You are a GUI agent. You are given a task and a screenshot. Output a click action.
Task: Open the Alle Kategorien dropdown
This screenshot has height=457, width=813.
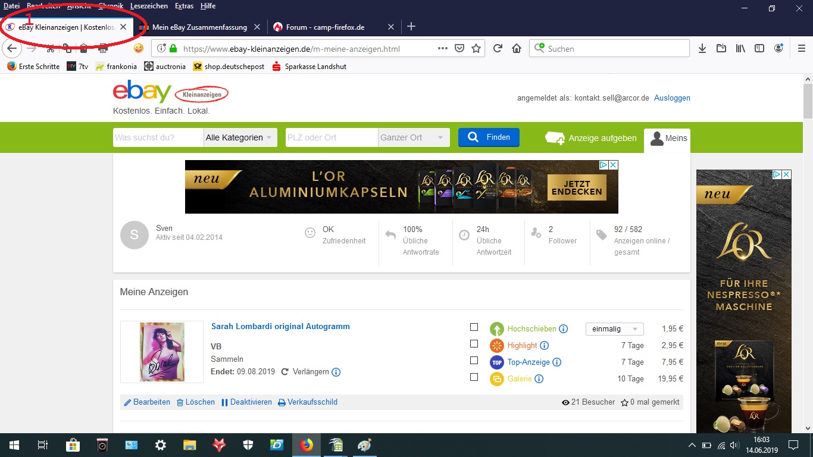[x=240, y=137]
